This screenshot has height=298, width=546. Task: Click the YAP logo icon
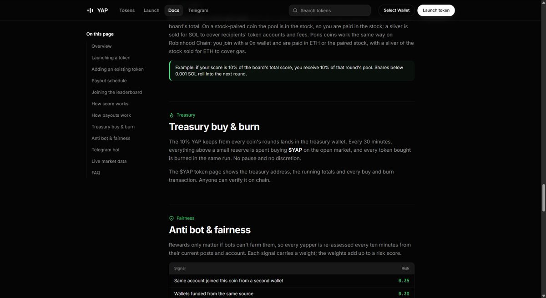tap(90, 10)
